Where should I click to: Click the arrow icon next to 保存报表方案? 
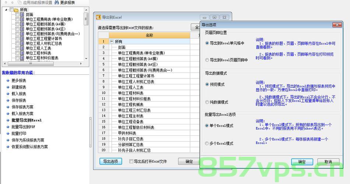click(8, 107)
